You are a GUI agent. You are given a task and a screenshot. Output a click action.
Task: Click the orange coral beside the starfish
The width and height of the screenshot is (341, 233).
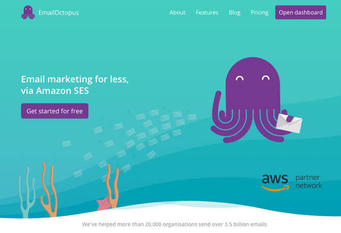(112, 186)
